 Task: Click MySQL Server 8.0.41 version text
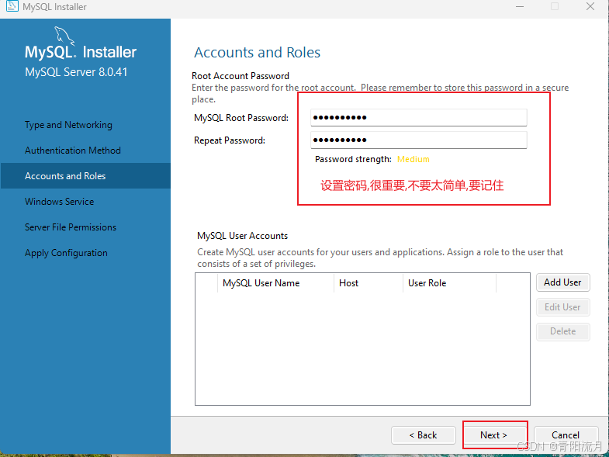pos(76,72)
